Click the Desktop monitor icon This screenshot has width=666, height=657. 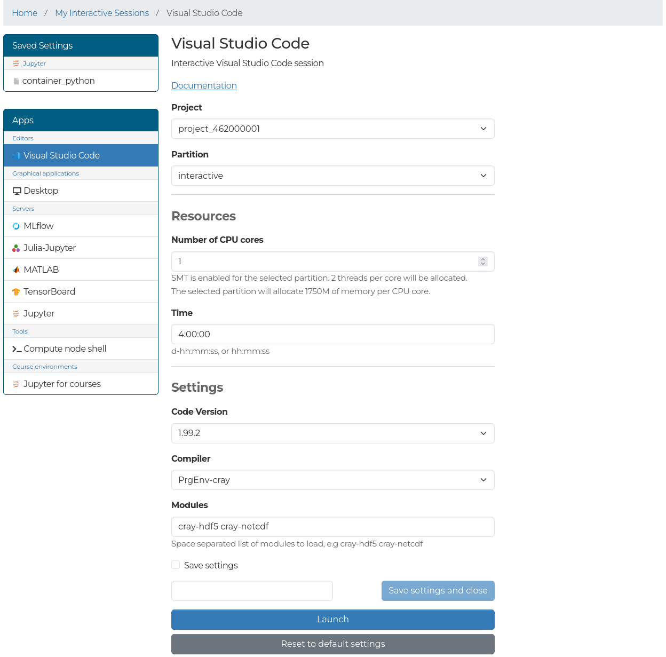pyautogui.click(x=17, y=191)
